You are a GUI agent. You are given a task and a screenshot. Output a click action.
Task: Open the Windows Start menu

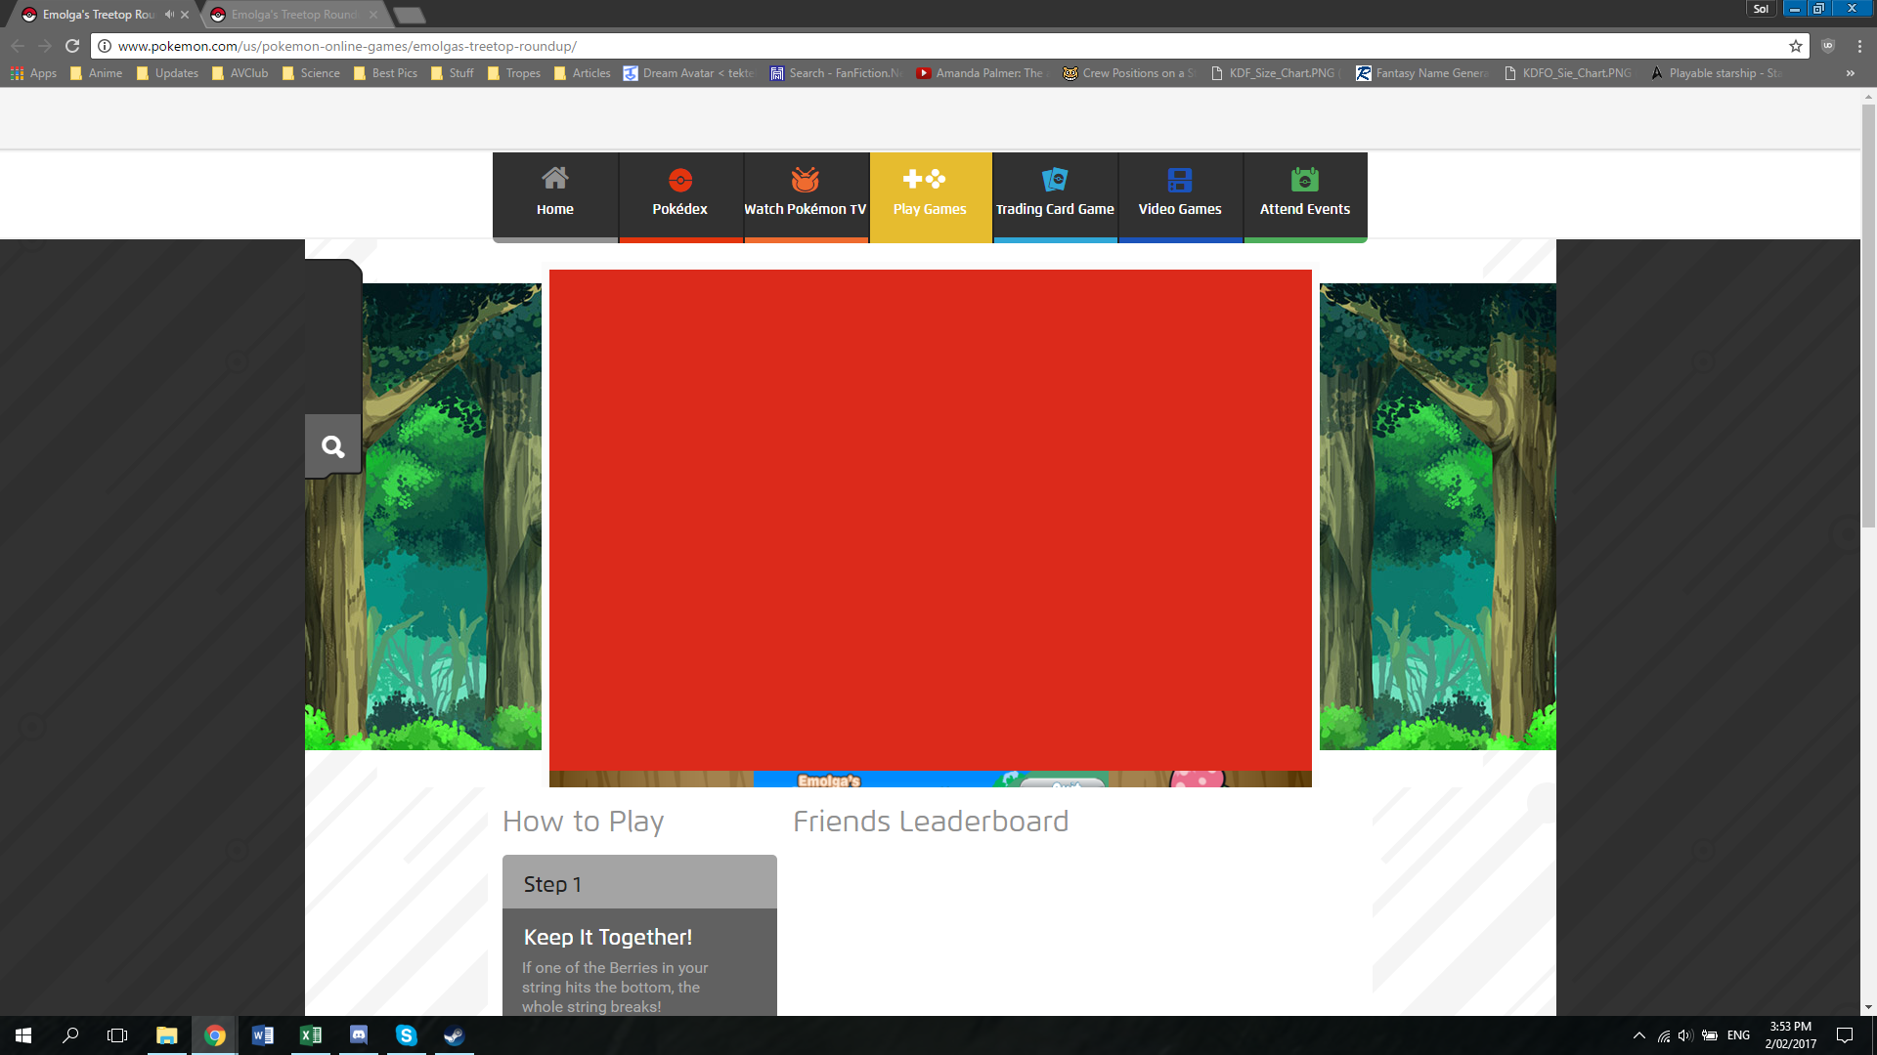click(x=23, y=1035)
